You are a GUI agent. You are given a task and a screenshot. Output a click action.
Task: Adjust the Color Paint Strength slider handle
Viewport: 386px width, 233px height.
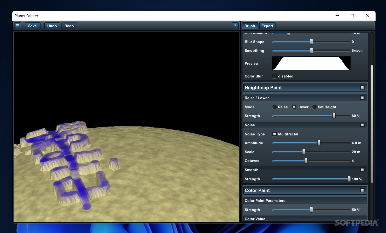[311, 210]
